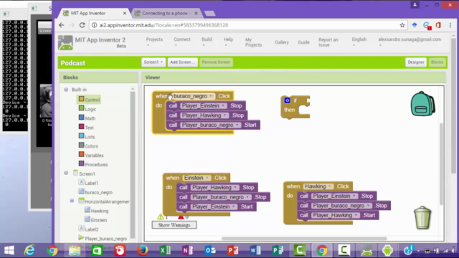
Task: Collapse the Screen1 tree node
Action: click(66, 173)
